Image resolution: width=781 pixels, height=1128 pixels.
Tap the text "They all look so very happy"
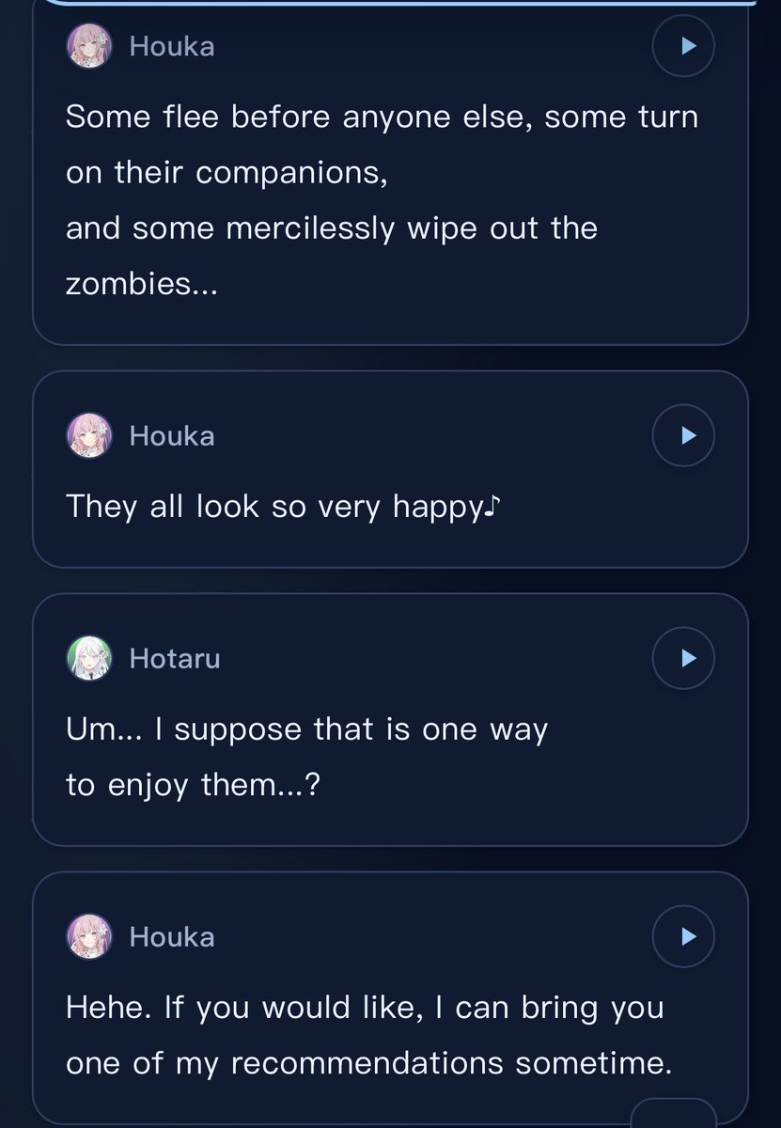click(x=273, y=508)
